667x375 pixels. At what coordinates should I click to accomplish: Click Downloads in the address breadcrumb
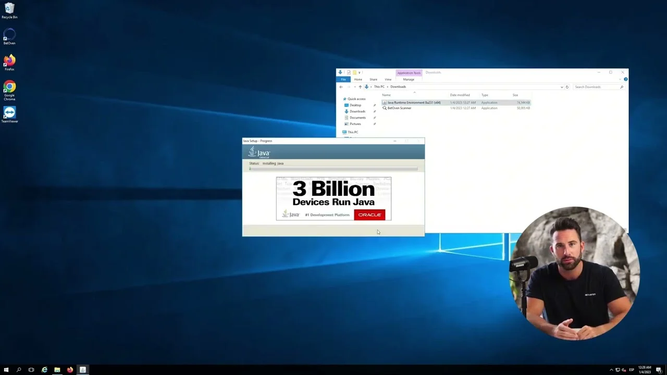point(398,87)
